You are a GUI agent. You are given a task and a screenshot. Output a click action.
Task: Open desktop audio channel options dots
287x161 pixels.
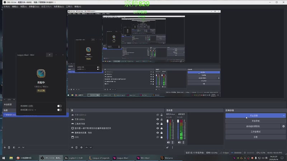coord(183,142)
